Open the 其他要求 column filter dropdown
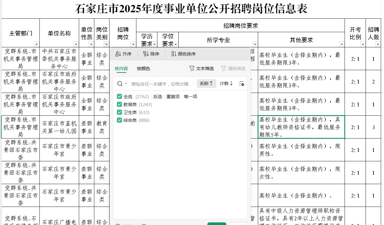Image resolution: width=384 pixels, height=225 pixels. 341,44
